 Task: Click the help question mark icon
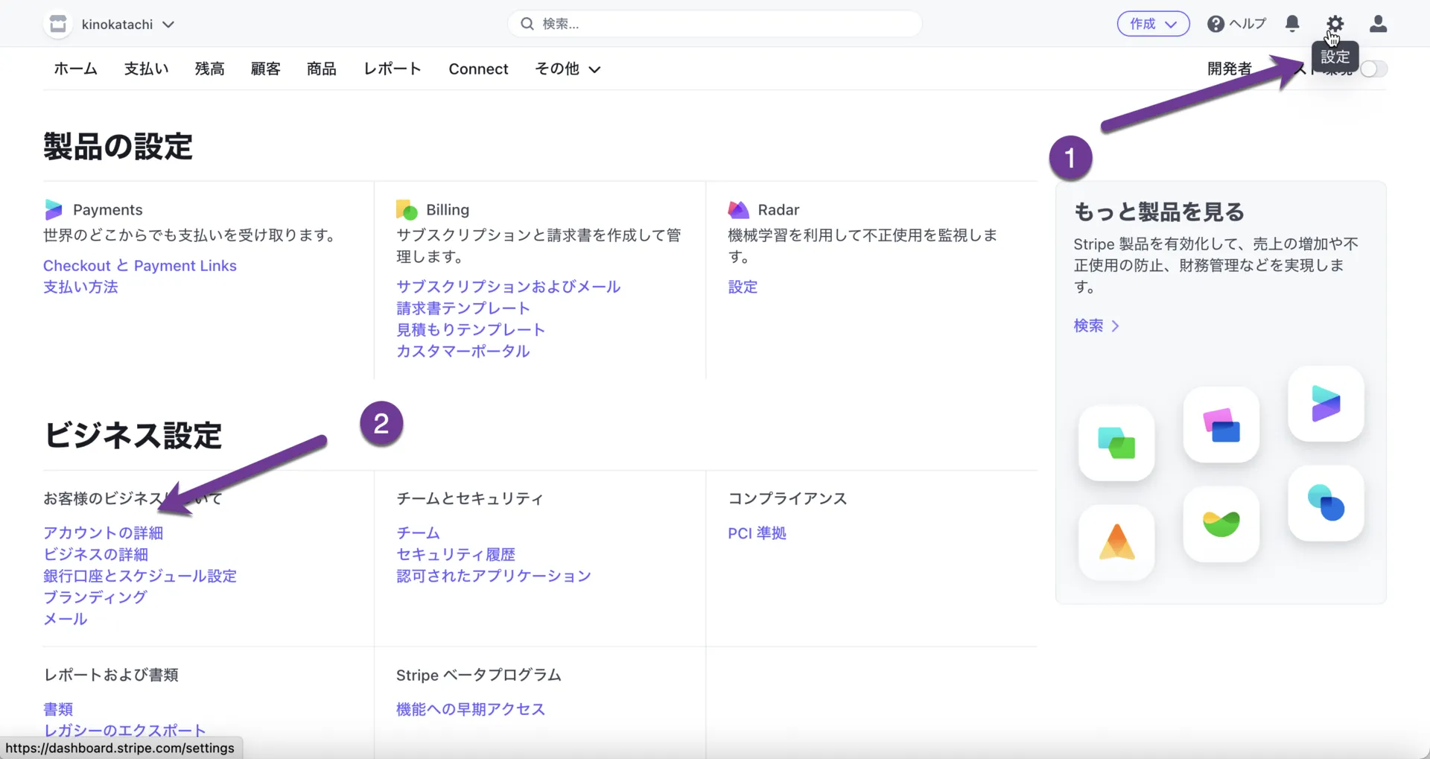click(x=1215, y=24)
